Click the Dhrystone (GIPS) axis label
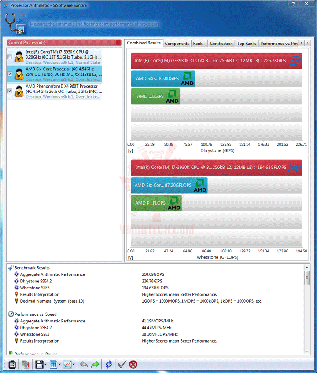317x373 pixels. pos(217,150)
